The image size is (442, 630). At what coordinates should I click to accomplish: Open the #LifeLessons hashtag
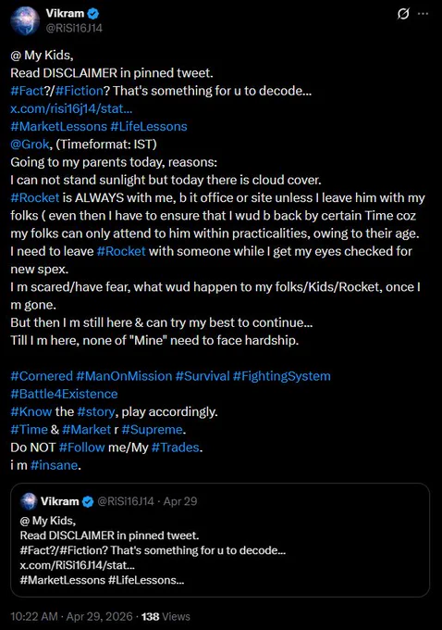click(x=148, y=127)
